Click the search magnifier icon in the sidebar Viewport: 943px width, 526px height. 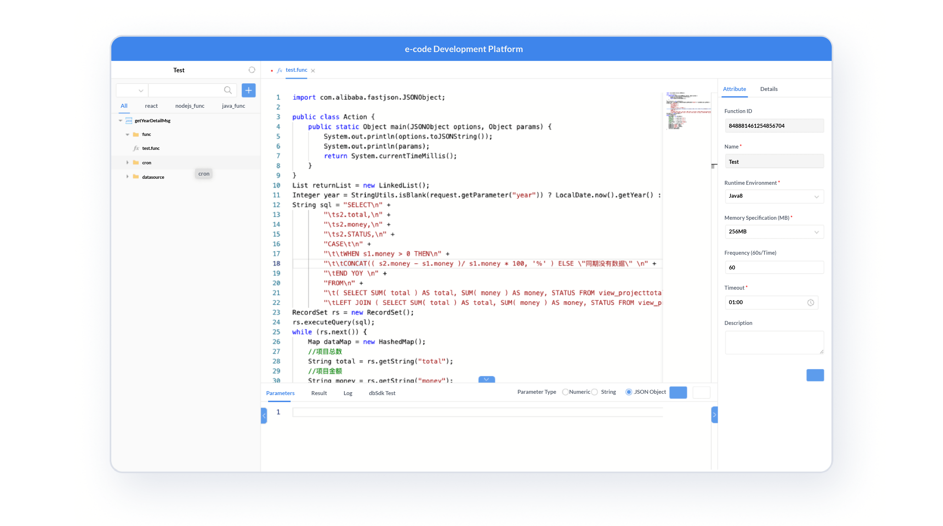click(x=227, y=90)
